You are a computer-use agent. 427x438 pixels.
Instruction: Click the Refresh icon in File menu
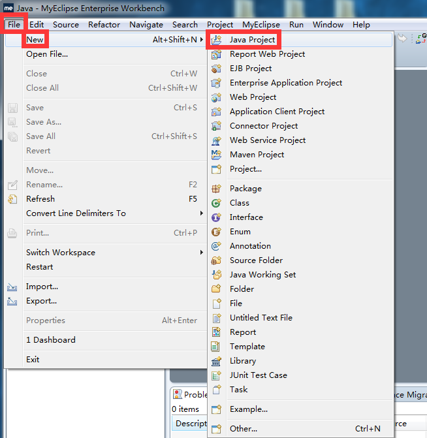coord(12,199)
